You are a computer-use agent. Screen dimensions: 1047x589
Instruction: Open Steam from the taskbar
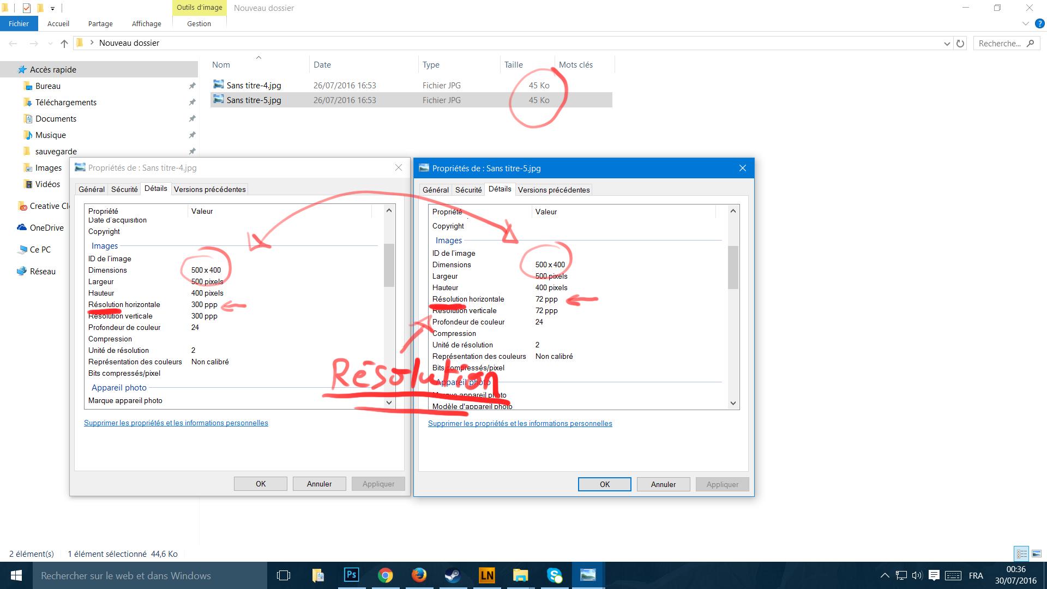[453, 575]
